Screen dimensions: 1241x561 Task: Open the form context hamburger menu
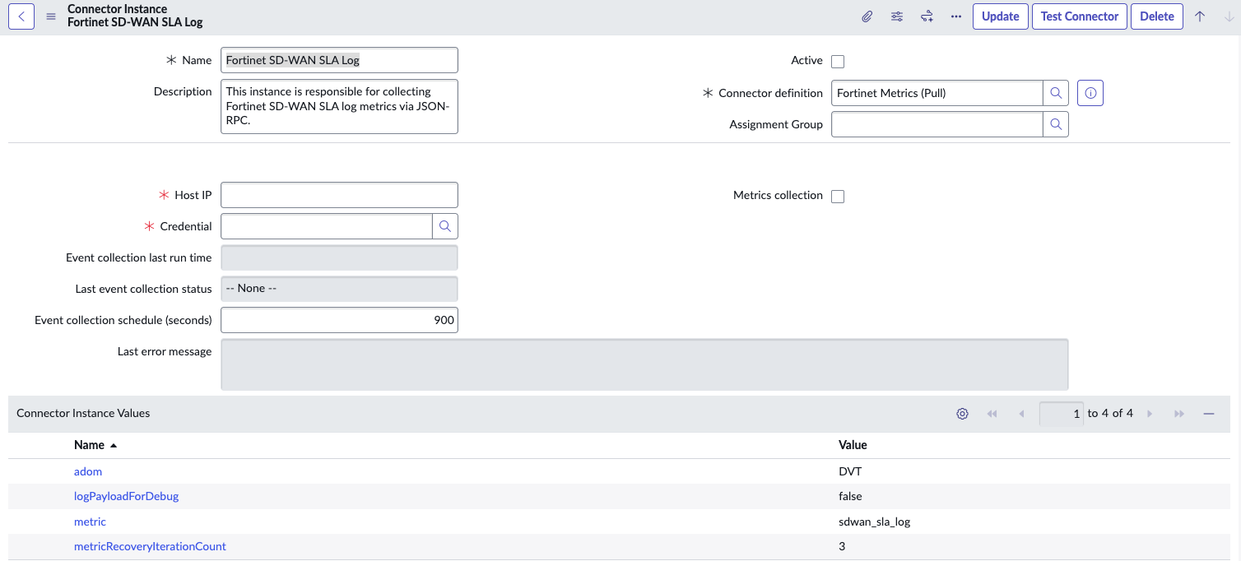[51, 16]
